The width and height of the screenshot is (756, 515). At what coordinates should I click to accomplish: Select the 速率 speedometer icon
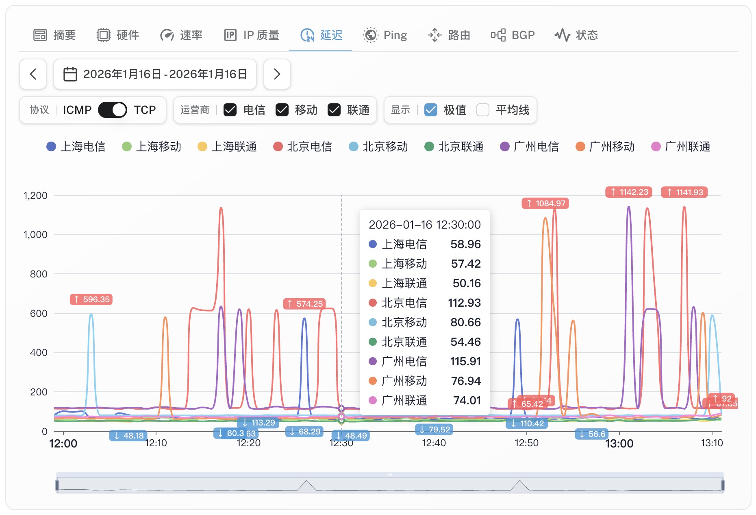click(x=167, y=35)
